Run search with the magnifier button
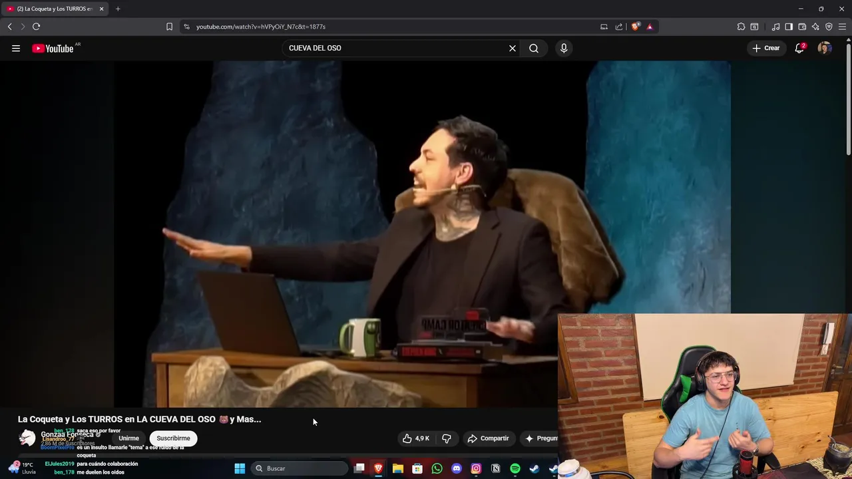This screenshot has width=852, height=479. coord(534,48)
